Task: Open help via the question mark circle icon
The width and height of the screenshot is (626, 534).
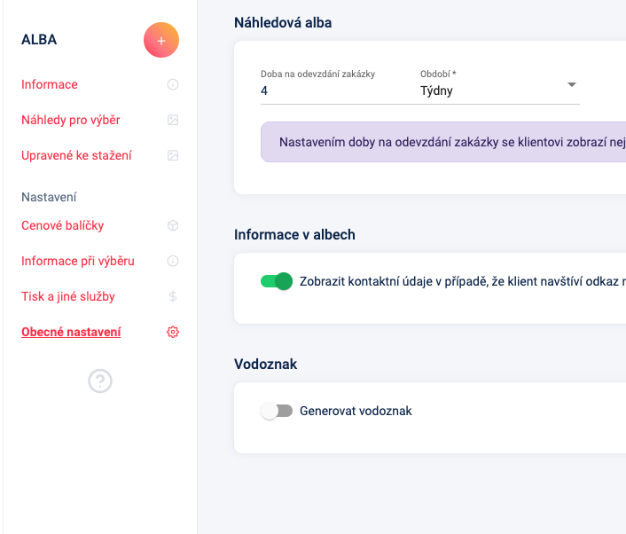Action: tap(100, 381)
